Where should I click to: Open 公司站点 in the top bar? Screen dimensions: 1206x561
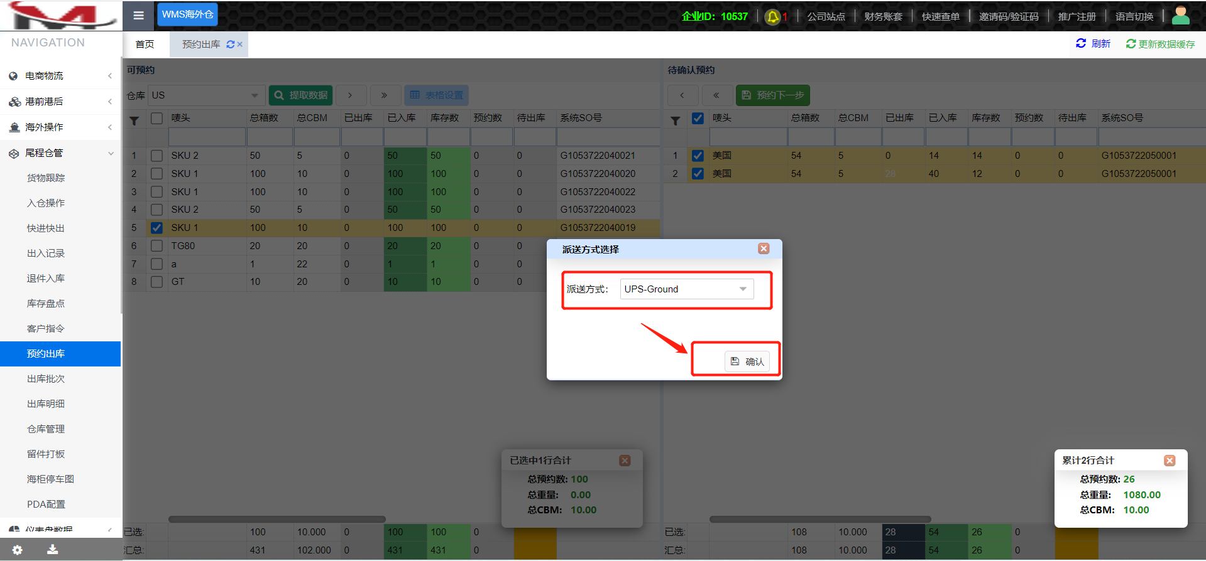[826, 17]
